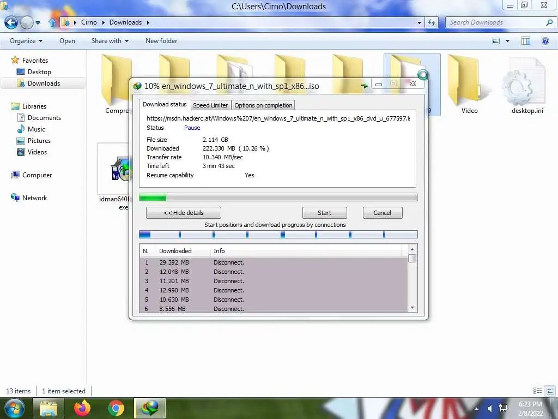Click the Downloads breadcrumb in address bar
This screenshot has width=558, height=419.
125,22
